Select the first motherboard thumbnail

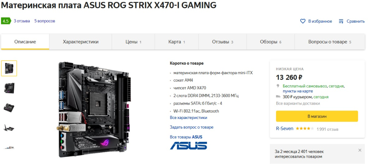[9, 68]
